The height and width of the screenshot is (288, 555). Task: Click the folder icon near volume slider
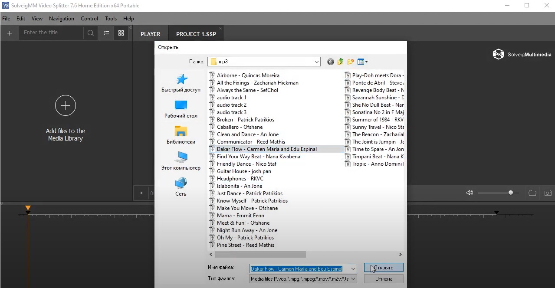point(532,193)
